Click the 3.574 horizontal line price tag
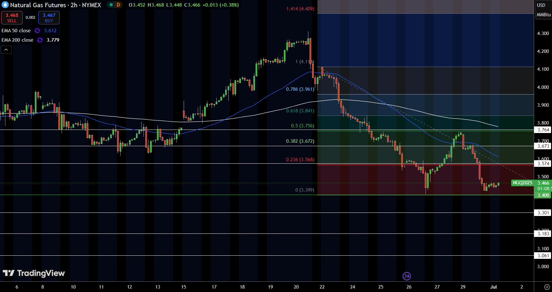 pos(543,164)
